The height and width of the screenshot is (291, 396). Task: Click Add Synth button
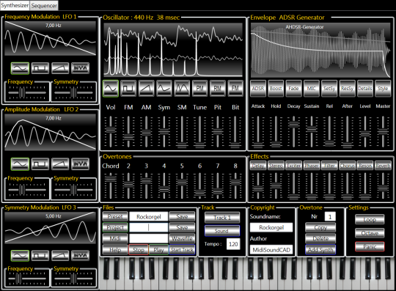(320, 250)
